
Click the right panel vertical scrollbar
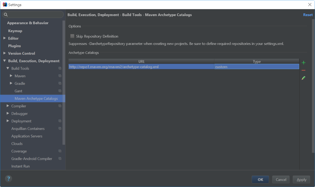pyautogui.click(x=313, y=86)
